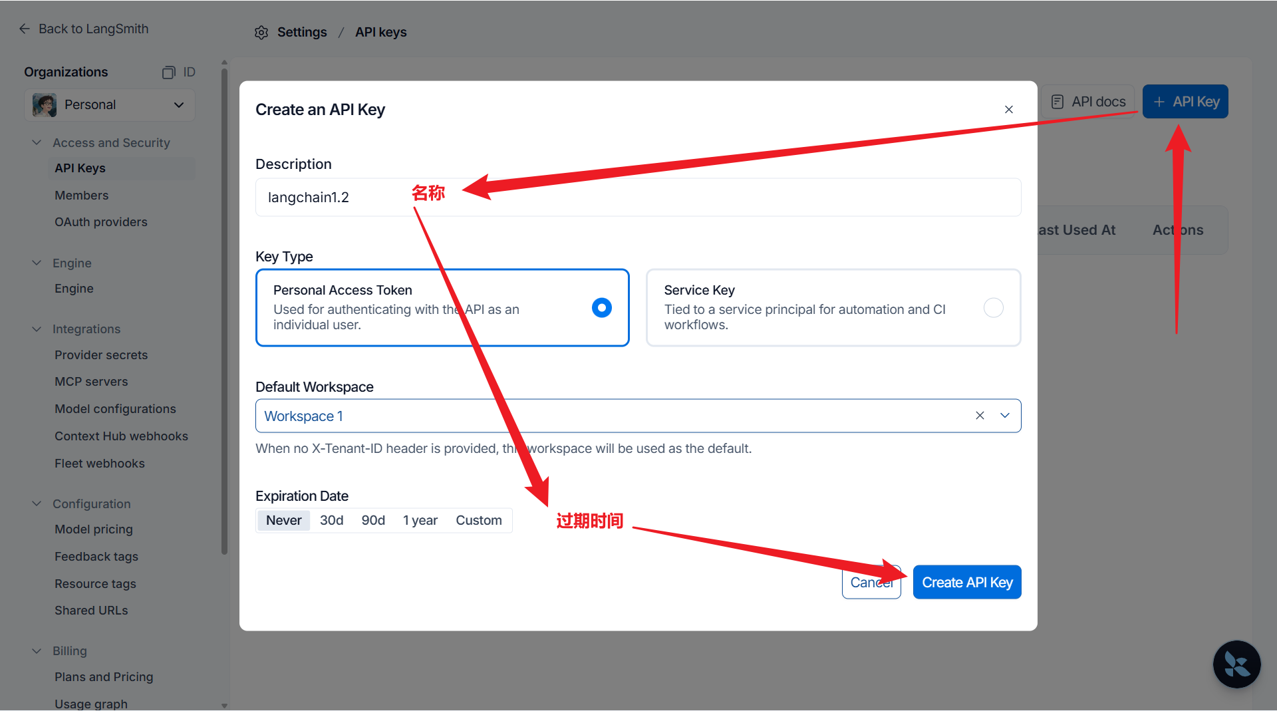Open Model pricing in sidebar
This screenshot has width=1277, height=711.
click(94, 529)
